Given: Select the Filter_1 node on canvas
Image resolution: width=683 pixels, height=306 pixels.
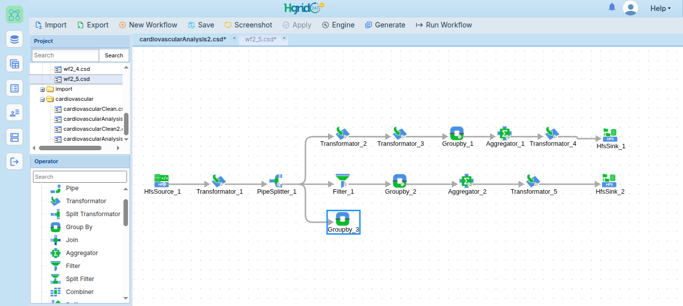Looking at the screenshot, I should click(343, 184).
